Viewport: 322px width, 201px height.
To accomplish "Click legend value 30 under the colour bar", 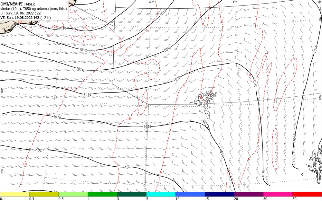I will pos(265,199).
